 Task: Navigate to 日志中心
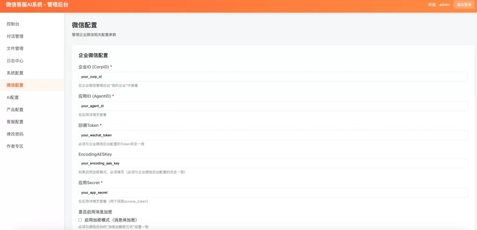click(x=15, y=60)
